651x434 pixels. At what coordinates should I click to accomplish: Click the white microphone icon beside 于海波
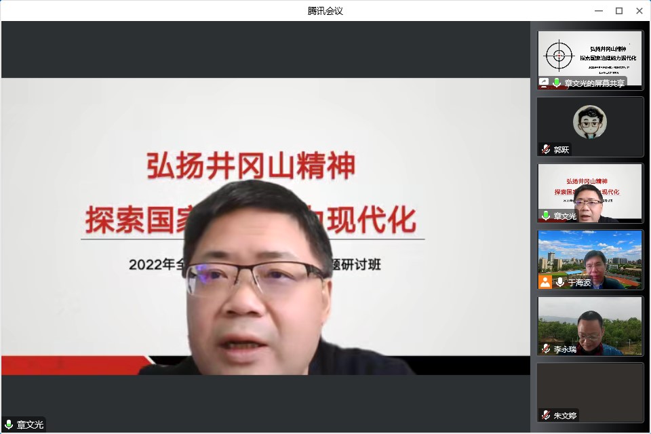pos(560,282)
